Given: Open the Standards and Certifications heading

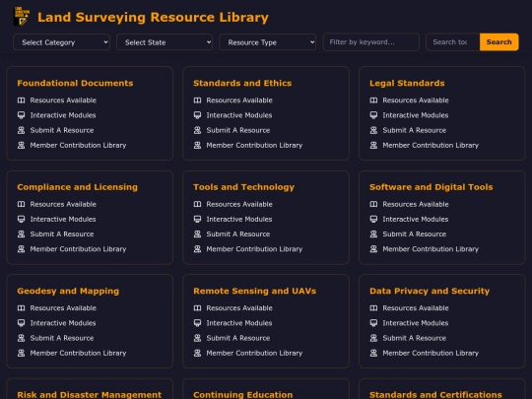Looking at the screenshot, I should pos(435,395).
